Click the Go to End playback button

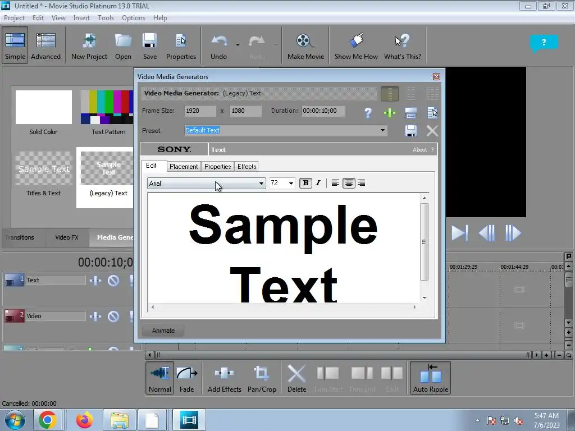pyautogui.click(x=460, y=233)
